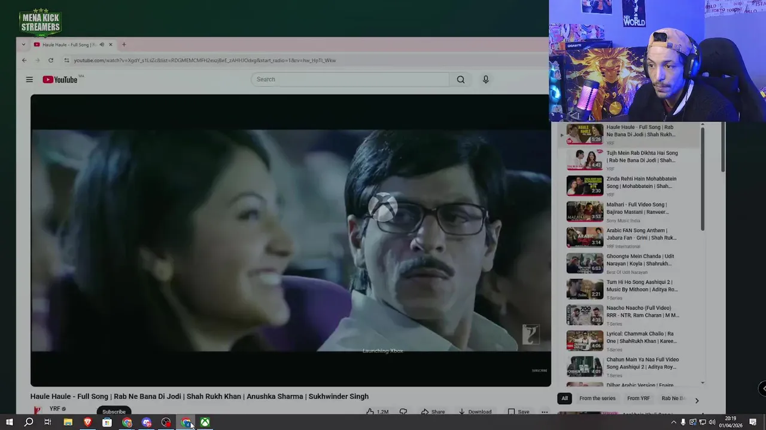Click the magnifier search button in YouTube
The height and width of the screenshot is (430, 766).
[461, 79]
